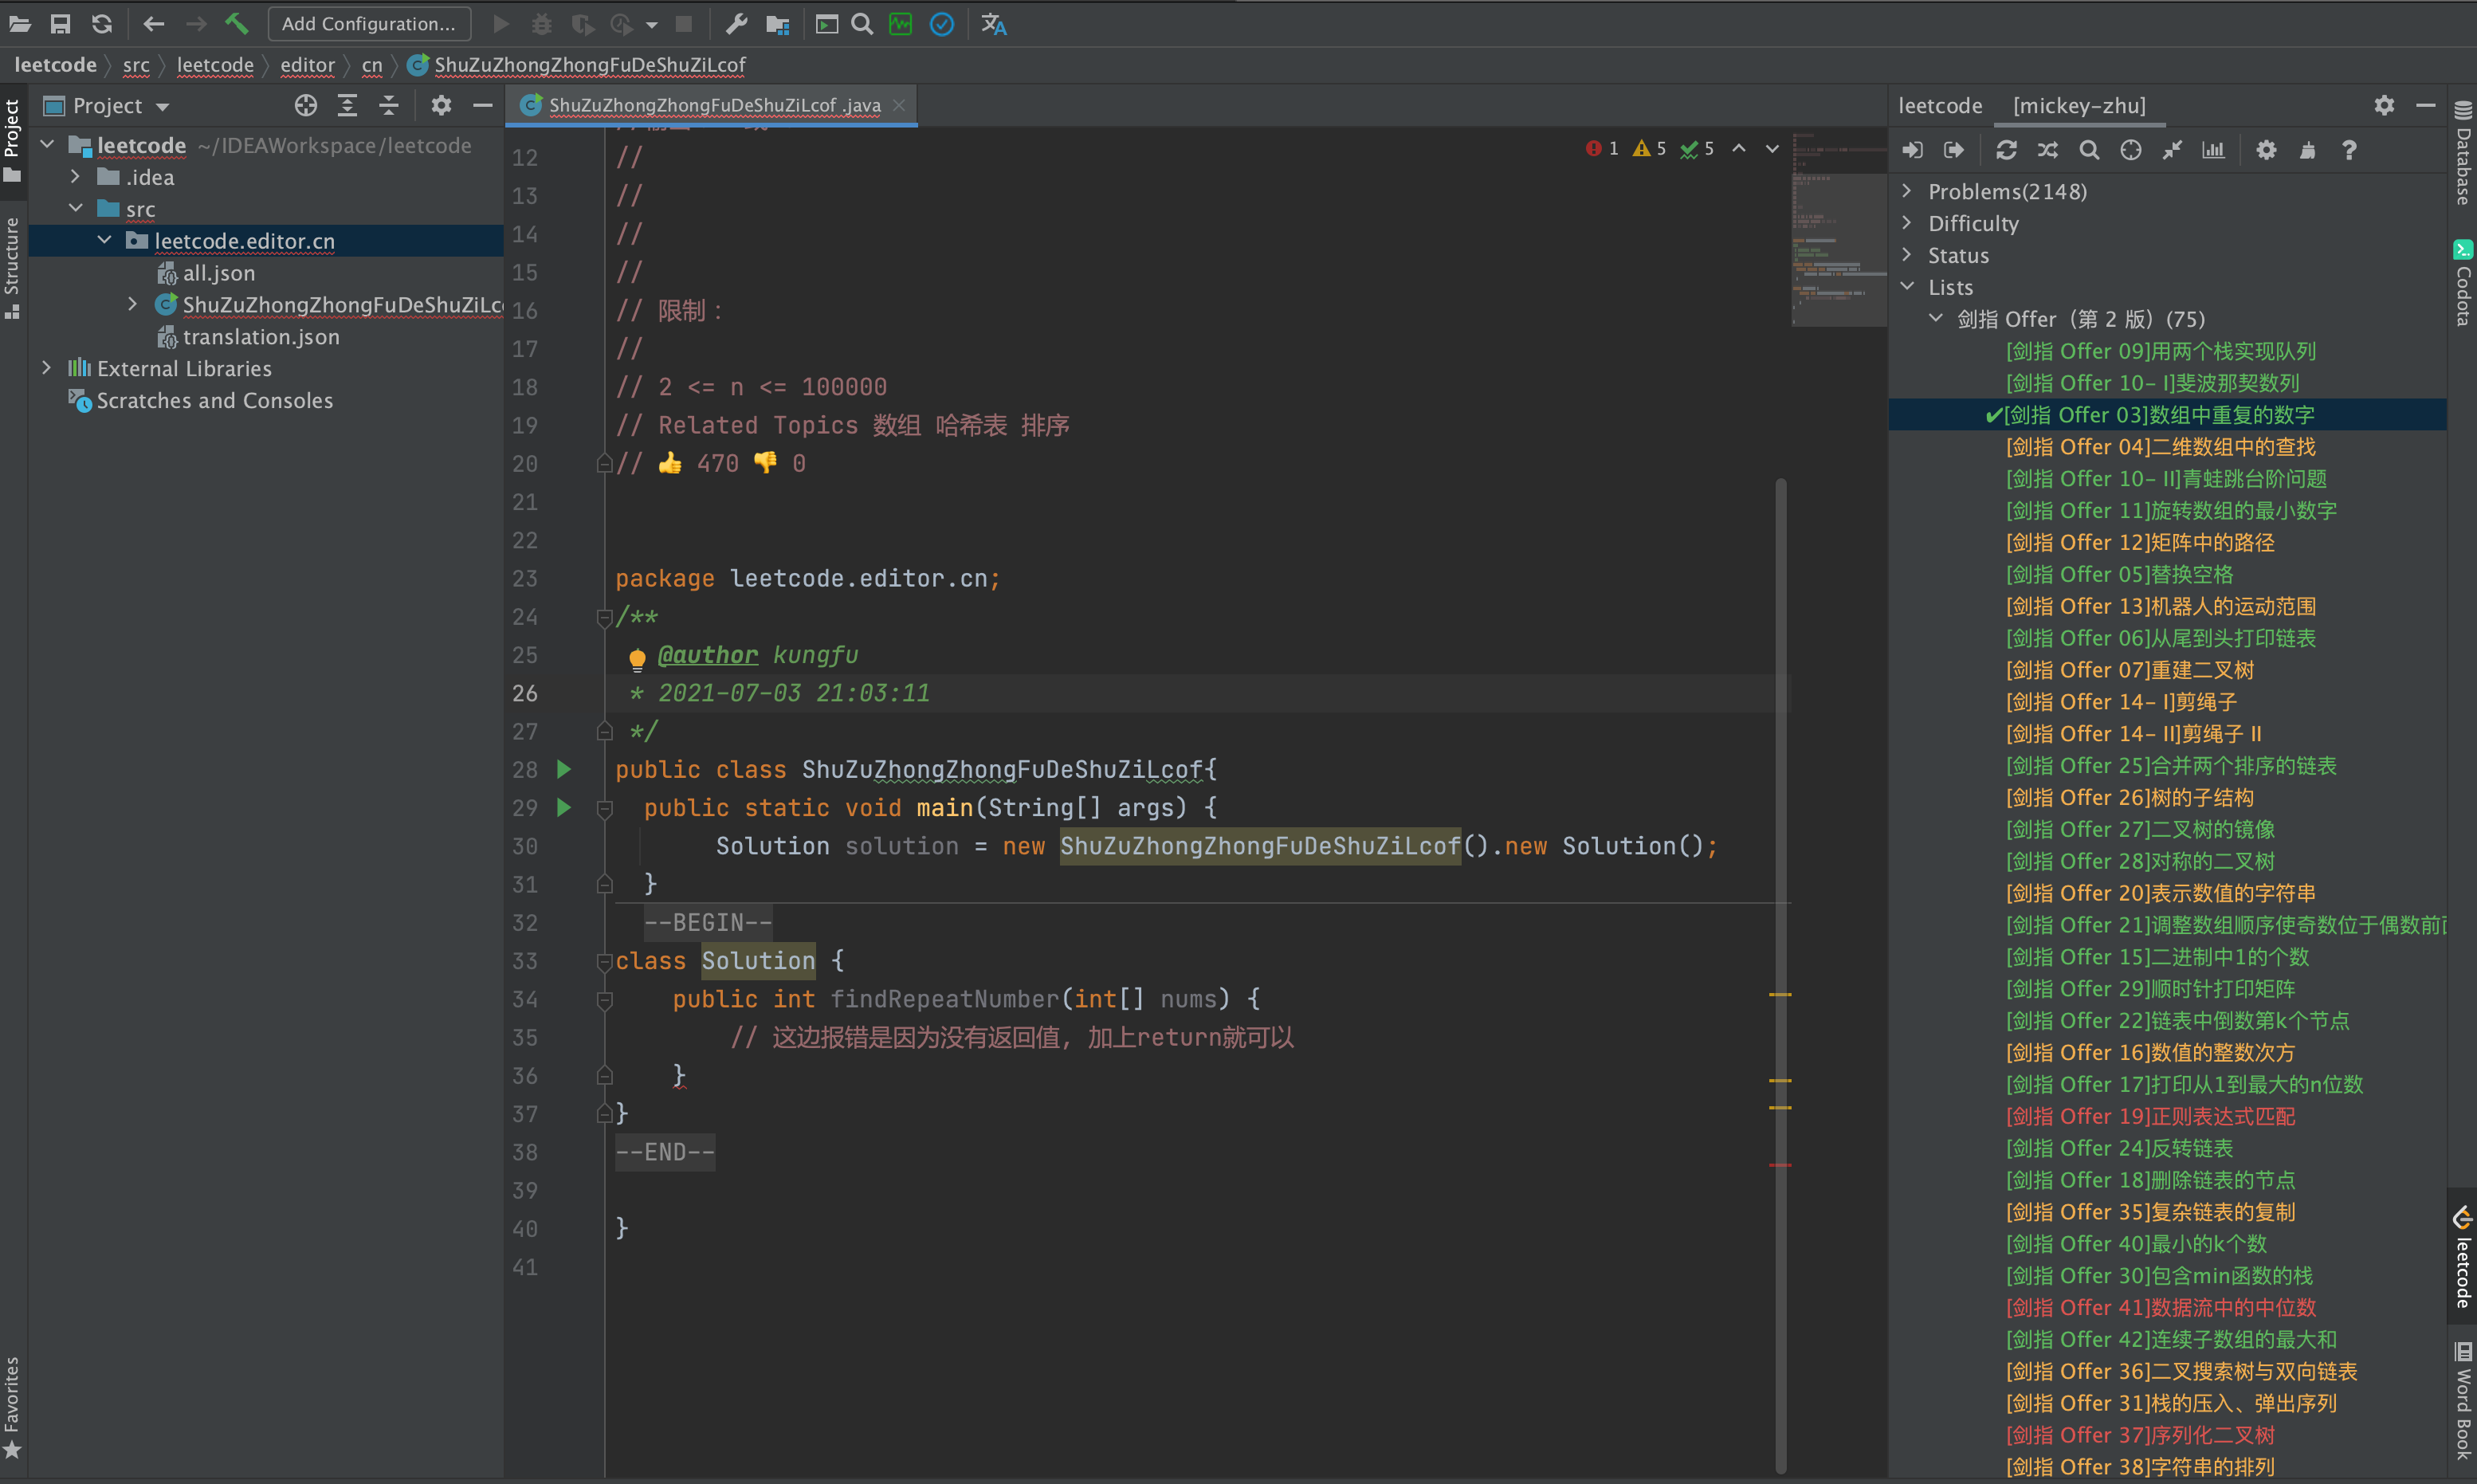Toggle the Word Book tool window
This screenshot has height=1484, width=2477.
[x=2462, y=1400]
